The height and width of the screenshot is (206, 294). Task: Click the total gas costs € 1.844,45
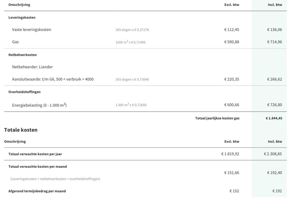274,118
